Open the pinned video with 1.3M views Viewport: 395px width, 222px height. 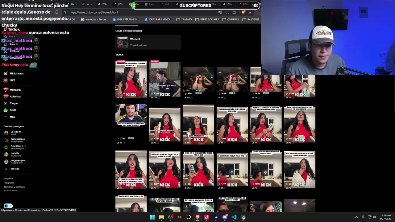pos(165,80)
